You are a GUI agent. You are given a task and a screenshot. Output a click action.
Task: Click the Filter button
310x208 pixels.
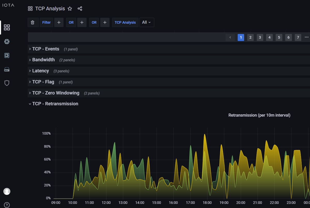[x=47, y=22]
